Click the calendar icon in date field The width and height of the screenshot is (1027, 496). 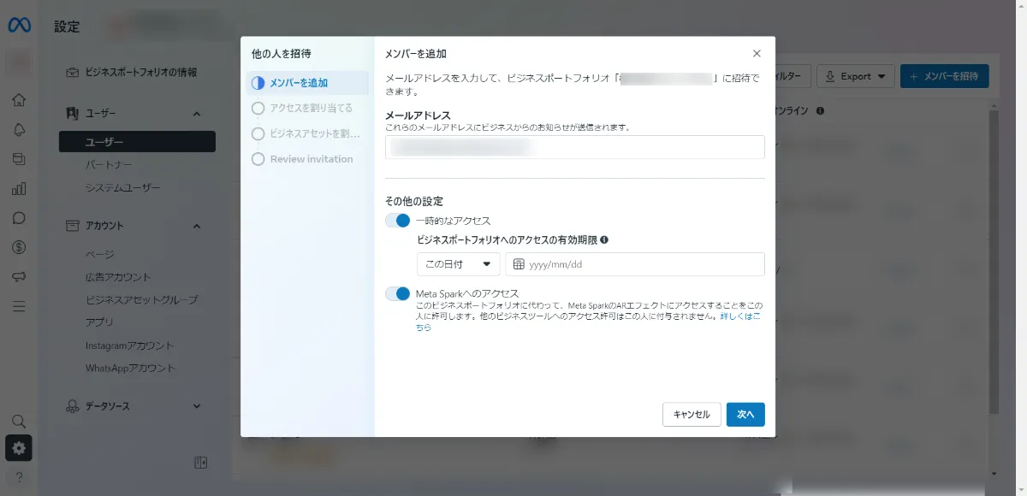pyautogui.click(x=519, y=264)
